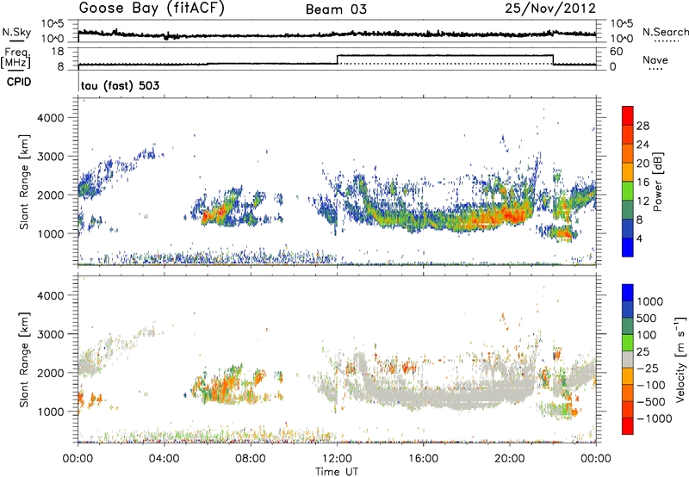This screenshot has width=689, height=477.
Task: Click the 'Freq. [MHz]' label
Action: coord(16,59)
